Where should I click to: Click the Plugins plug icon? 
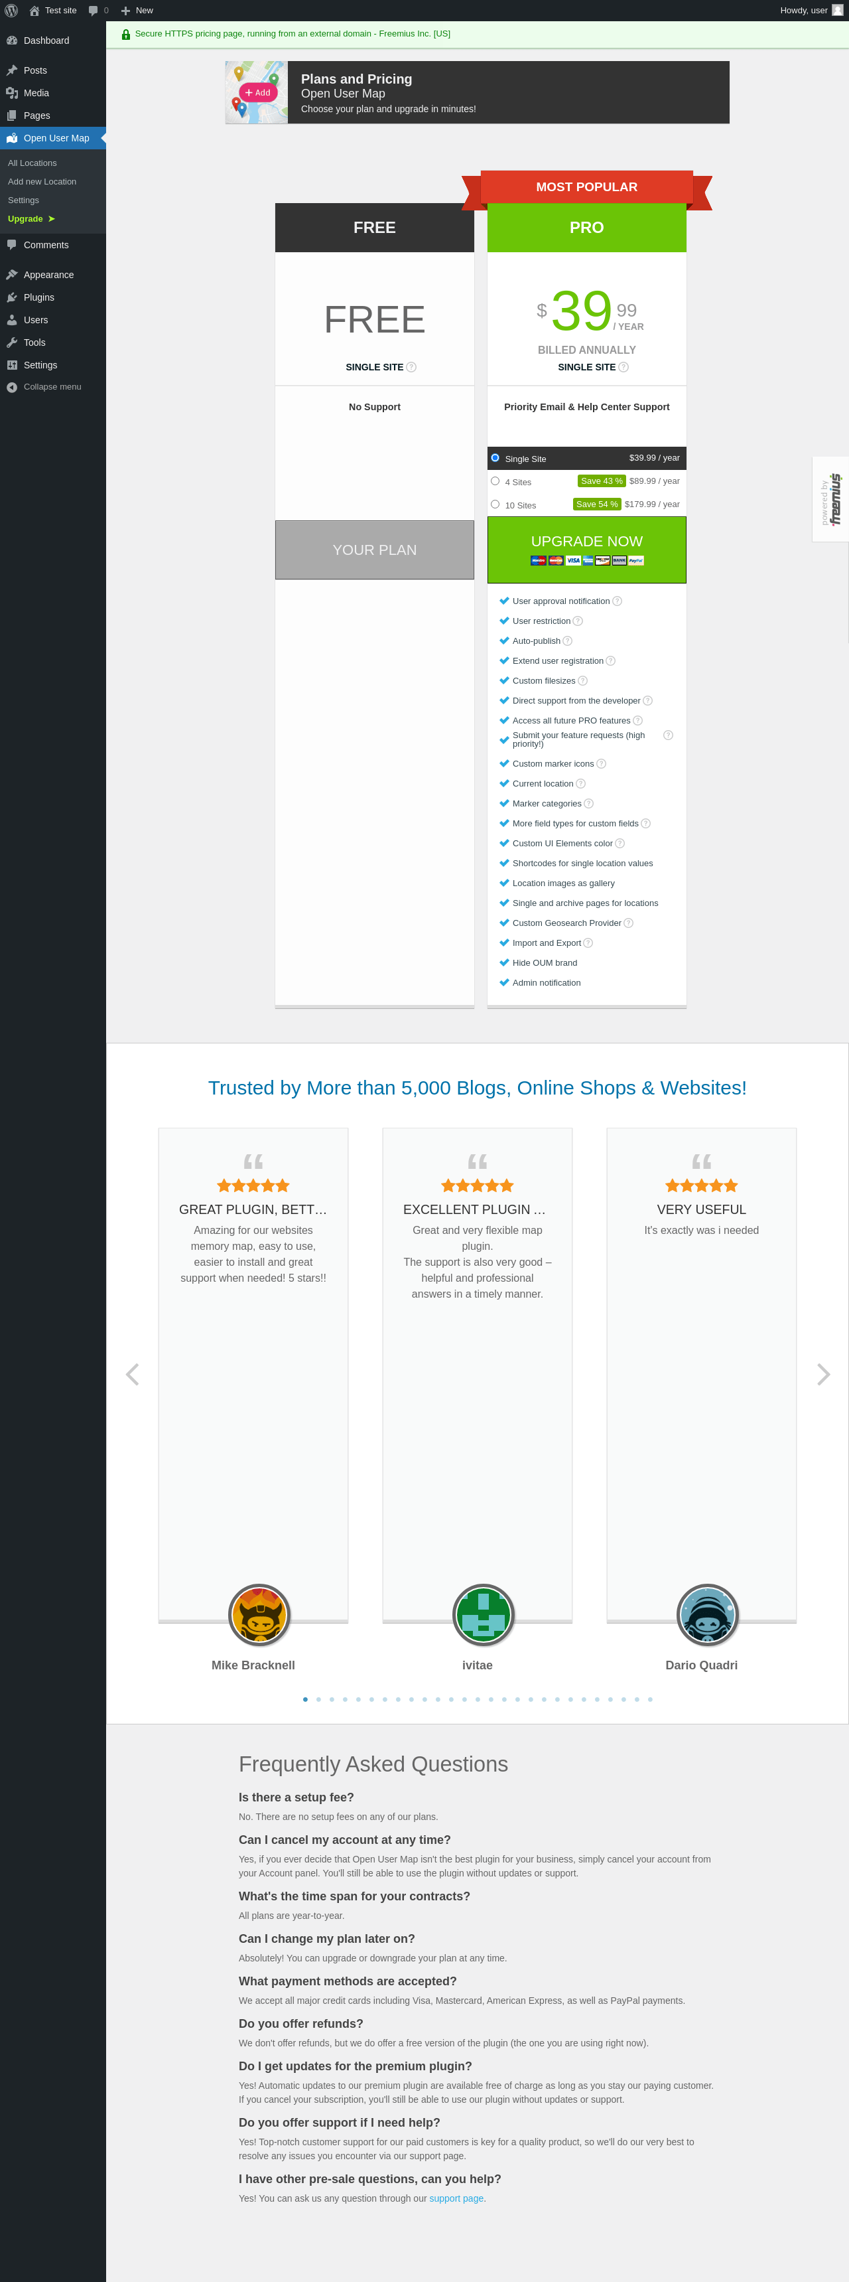(11, 297)
